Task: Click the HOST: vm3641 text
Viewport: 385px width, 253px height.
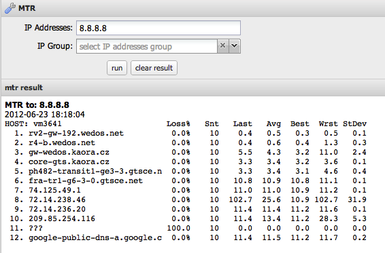Action: click(33, 123)
